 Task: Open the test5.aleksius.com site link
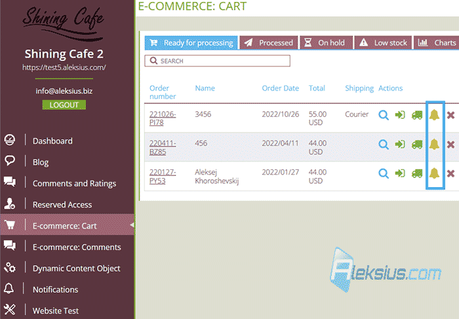pyautogui.click(x=64, y=68)
